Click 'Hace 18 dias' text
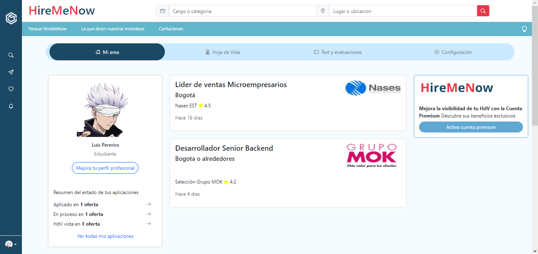This screenshot has height=254, width=538. [x=189, y=118]
